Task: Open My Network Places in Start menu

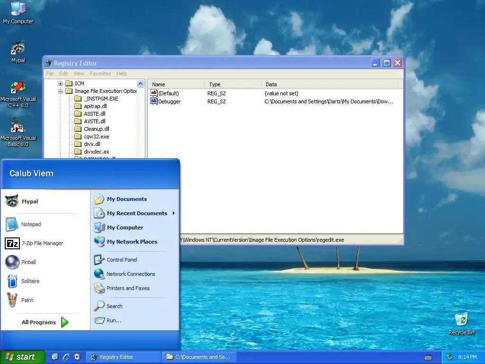Action: point(135,242)
